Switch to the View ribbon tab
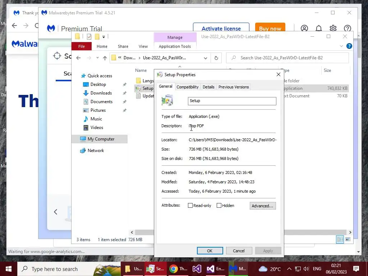368x276 pixels. point(143,46)
